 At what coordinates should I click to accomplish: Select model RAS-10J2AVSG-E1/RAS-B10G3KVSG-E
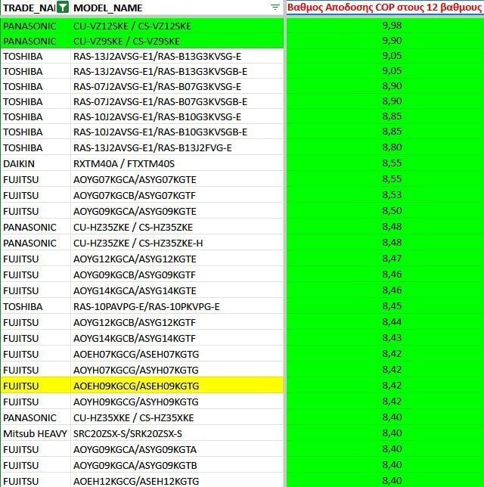[157, 117]
